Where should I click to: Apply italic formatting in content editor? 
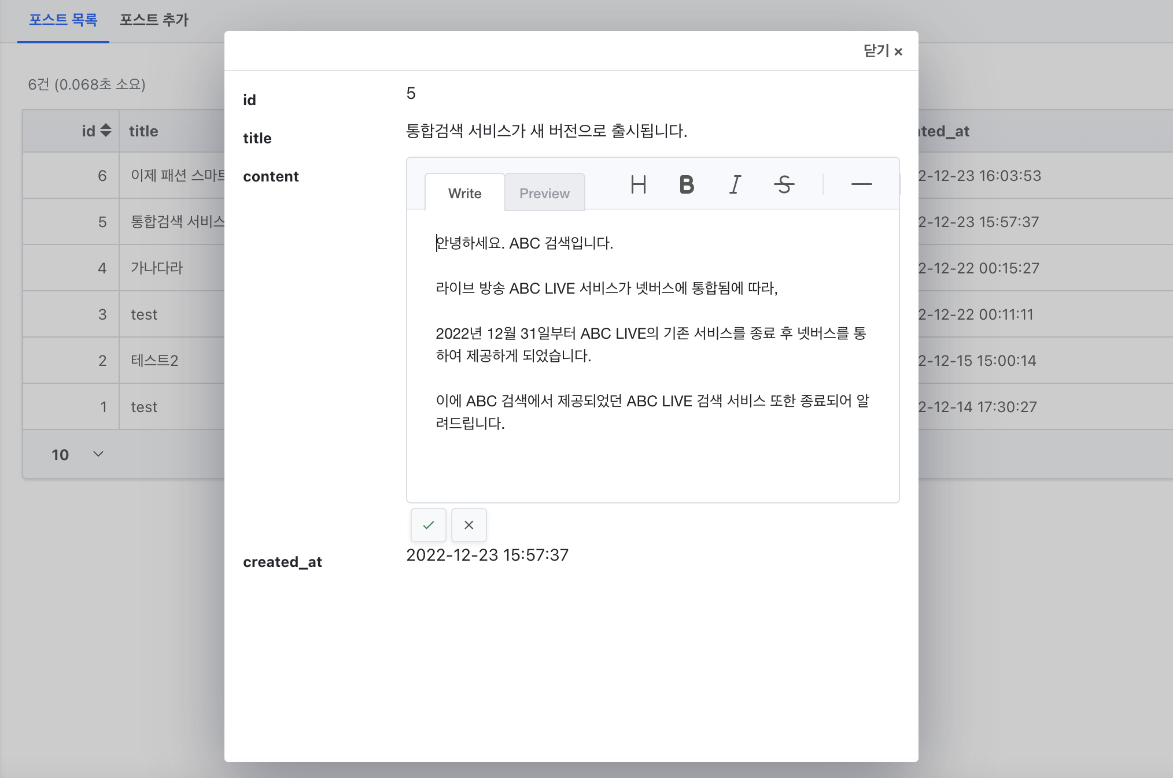click(x=735, y=184)
